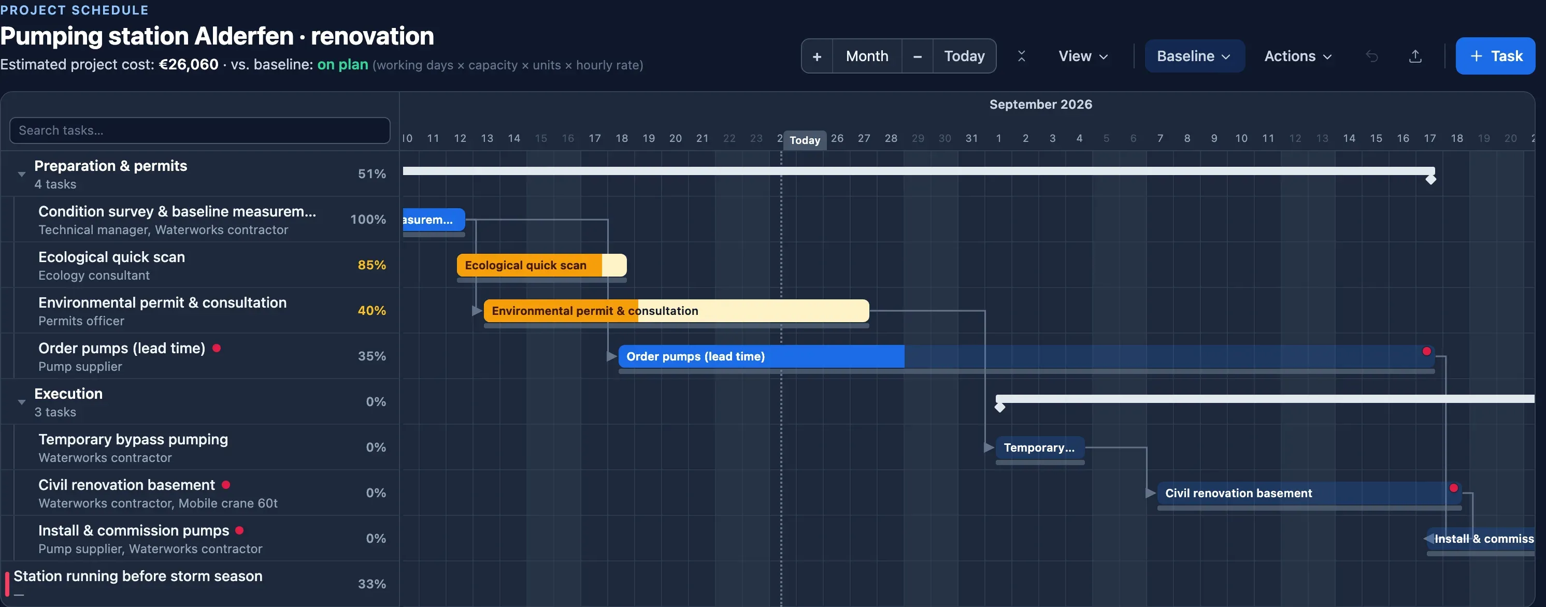Click the 3 tasks count label
The height and width of the screenshot is (607, 1546).
[55, 412]
